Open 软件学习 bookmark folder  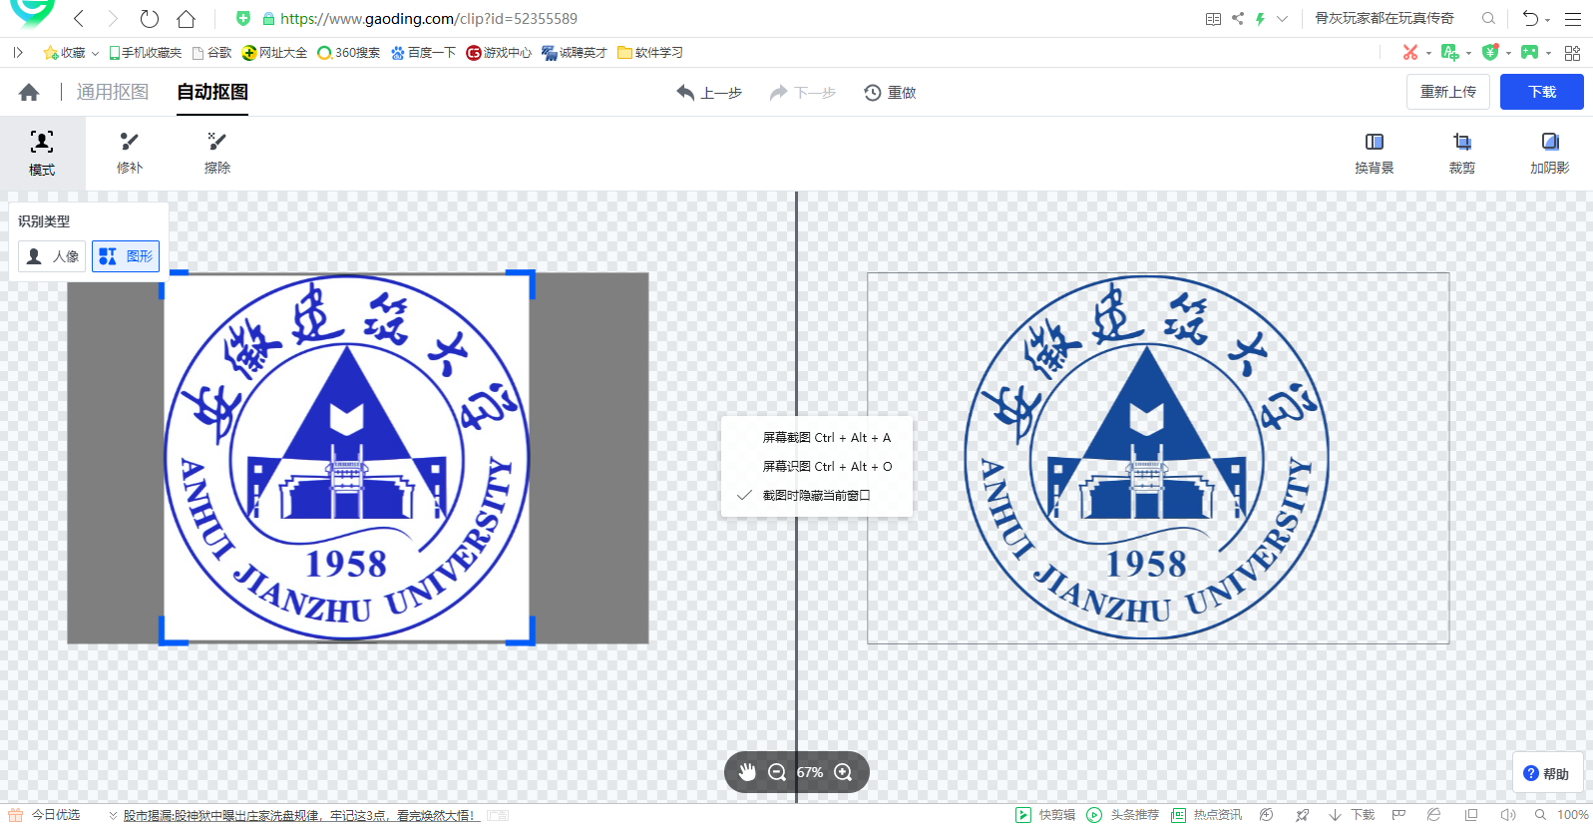[650, 53]
